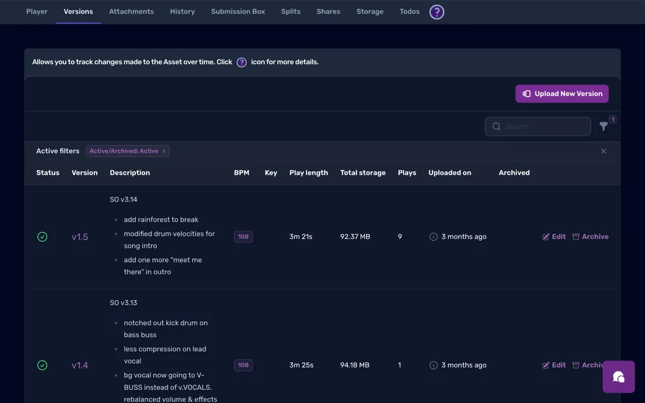Screen dimensions: 645x403
Task: Go to the Submission Box tab
Action: point(238,12)
